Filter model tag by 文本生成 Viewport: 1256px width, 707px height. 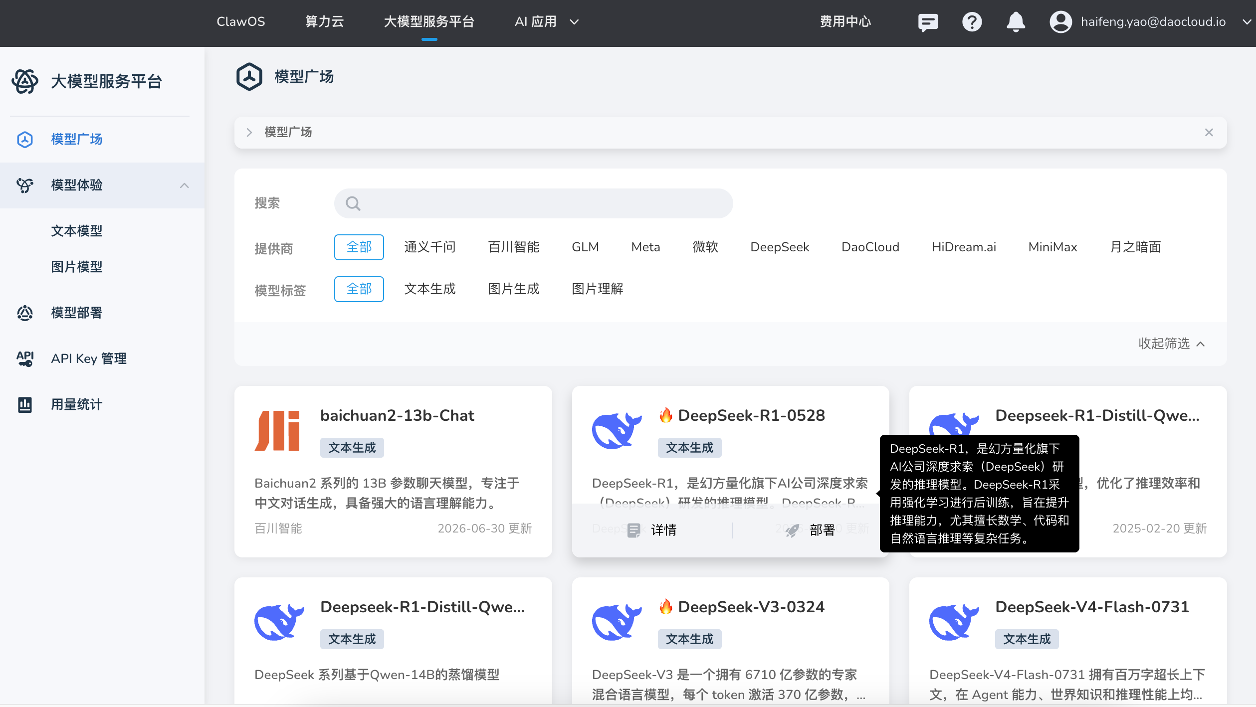(430, 289)
